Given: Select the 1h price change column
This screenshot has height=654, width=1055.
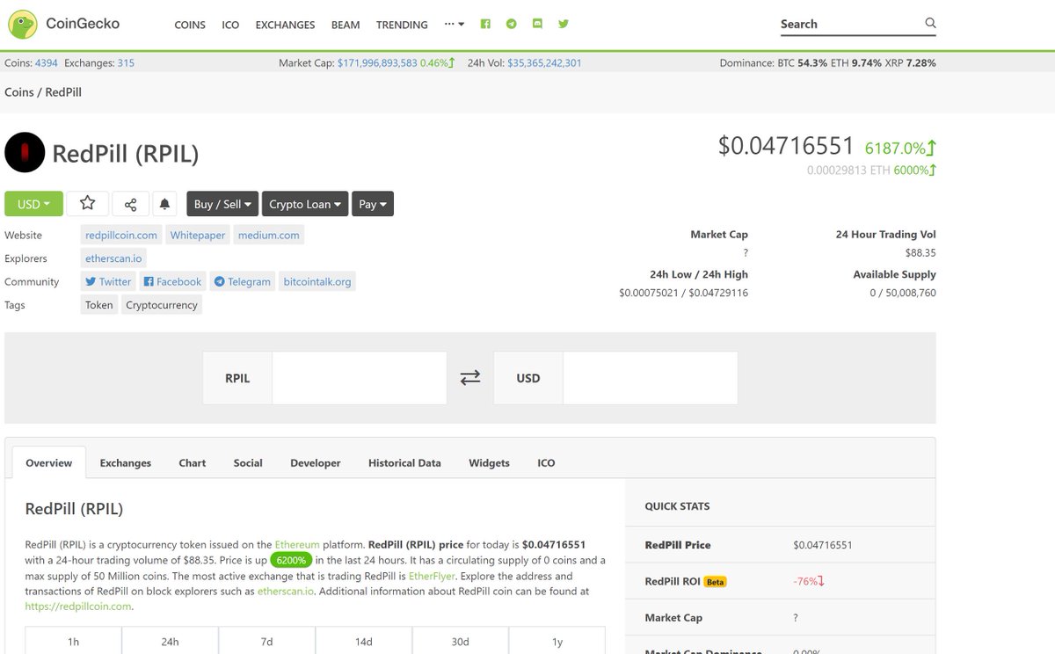Looking at the screenshot, I should click(x=73, y=642).
